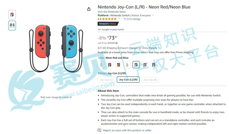Pick the selected Neon Red and Blue swatch
Image resolution: width=229 pixels, height=134 pixels.
[136, 65]
